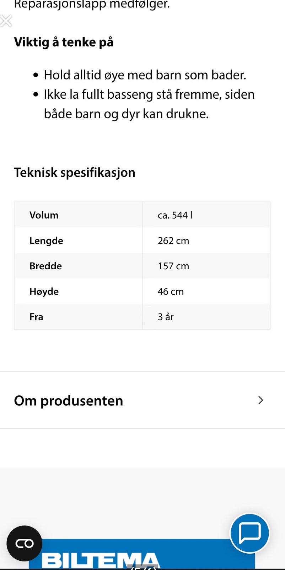Click the Lengde row label
285x570 pixels.
coord(46,240)
